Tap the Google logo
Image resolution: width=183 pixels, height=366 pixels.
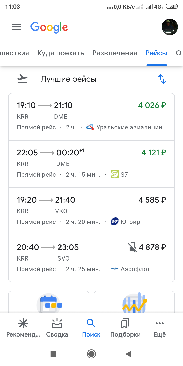49,27
